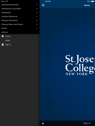Screen dimensions: 95x126
Task: Click the 100% battery percentage text
Action: pos(89,1)
